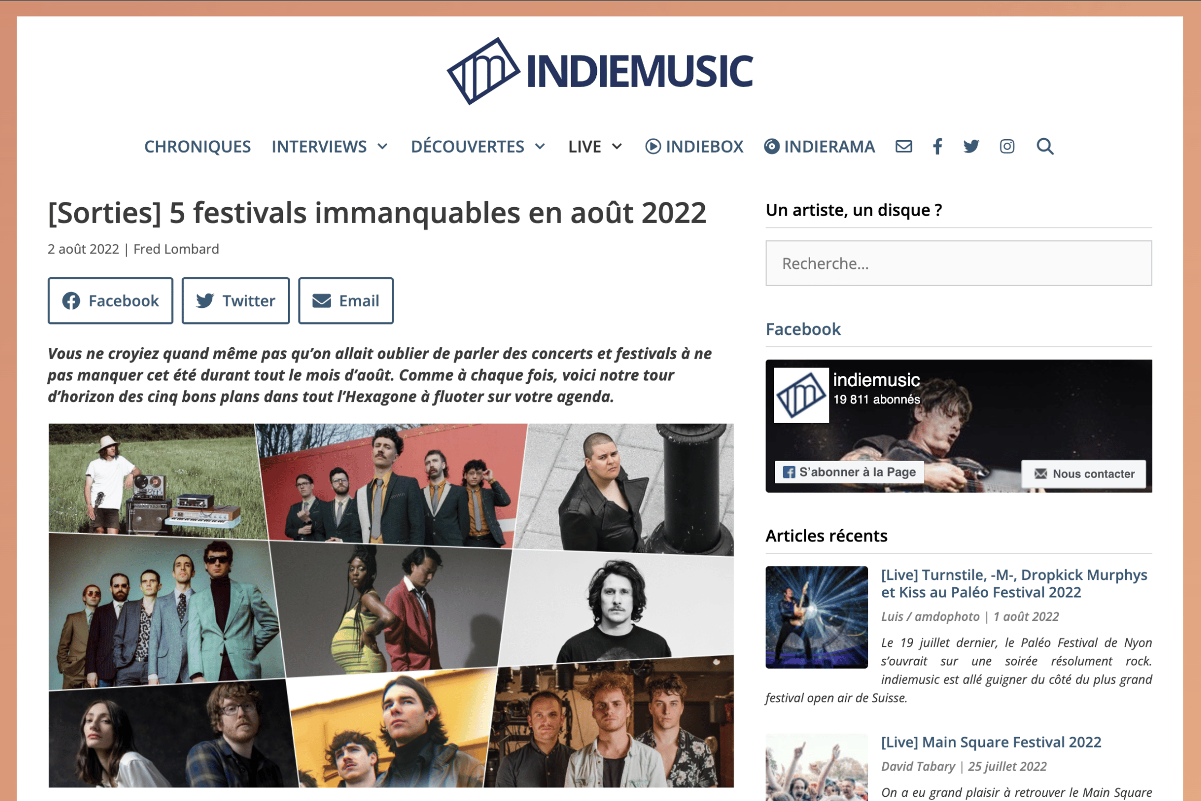Focus the Recherche search field
The image size is (1201, 801).
(959, 263)
